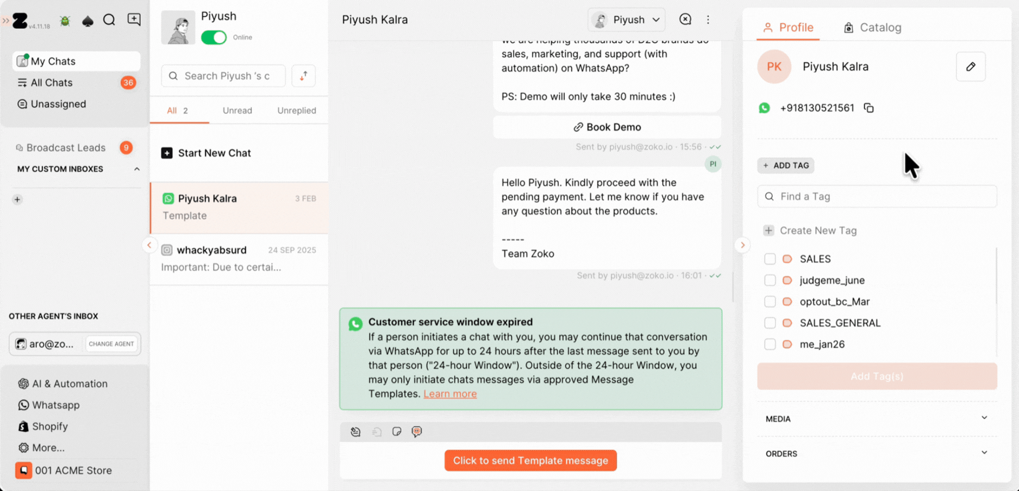Click Start New Chat button
The height and width of the screenshot is (491, 1019).
206,153
